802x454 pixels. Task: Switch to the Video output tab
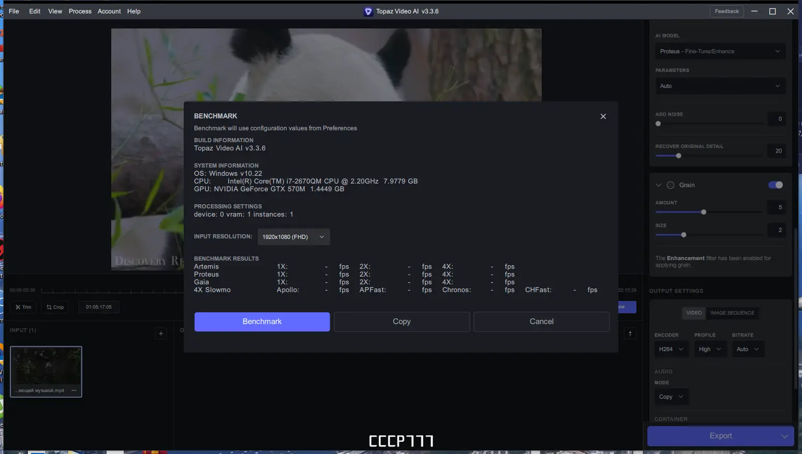click(694, 313)
